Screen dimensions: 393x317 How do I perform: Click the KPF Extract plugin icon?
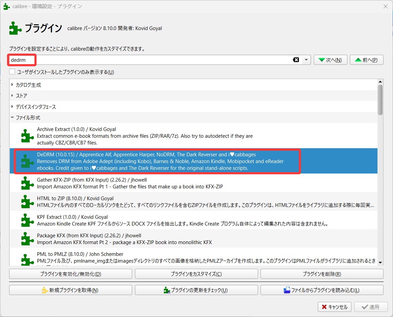27,220
